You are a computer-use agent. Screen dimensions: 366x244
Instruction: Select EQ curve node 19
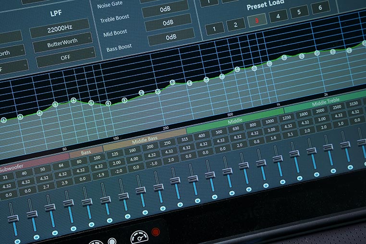pos(284,58)
